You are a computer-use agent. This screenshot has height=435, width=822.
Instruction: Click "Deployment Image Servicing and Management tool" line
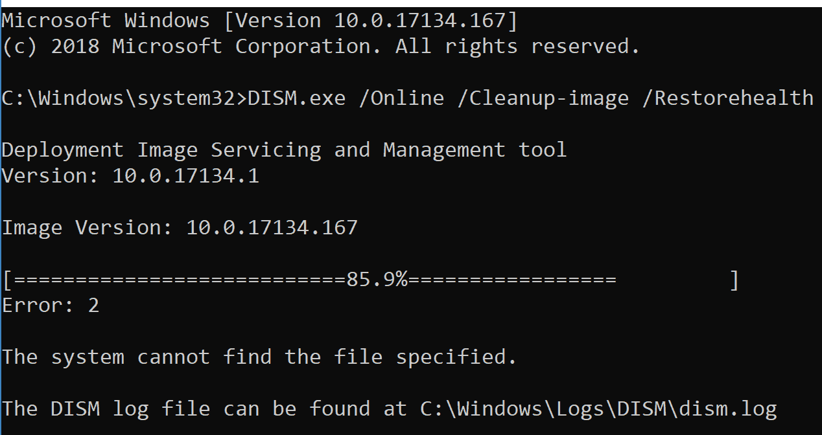(x=284, y=150)
